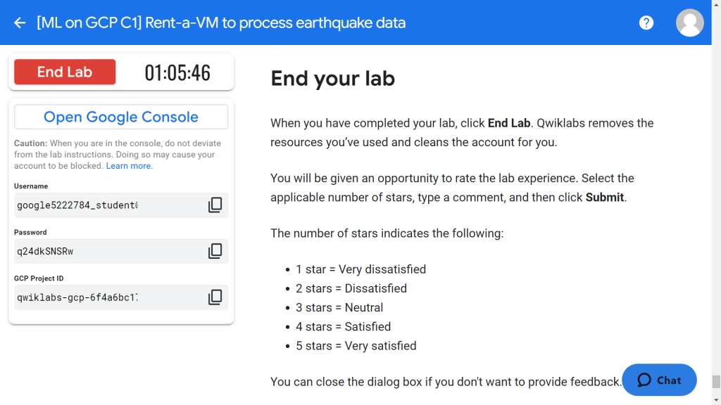Screen dimensions: 721x405
Task: Go back using the header arrow
Action: (x=20, y=22)
